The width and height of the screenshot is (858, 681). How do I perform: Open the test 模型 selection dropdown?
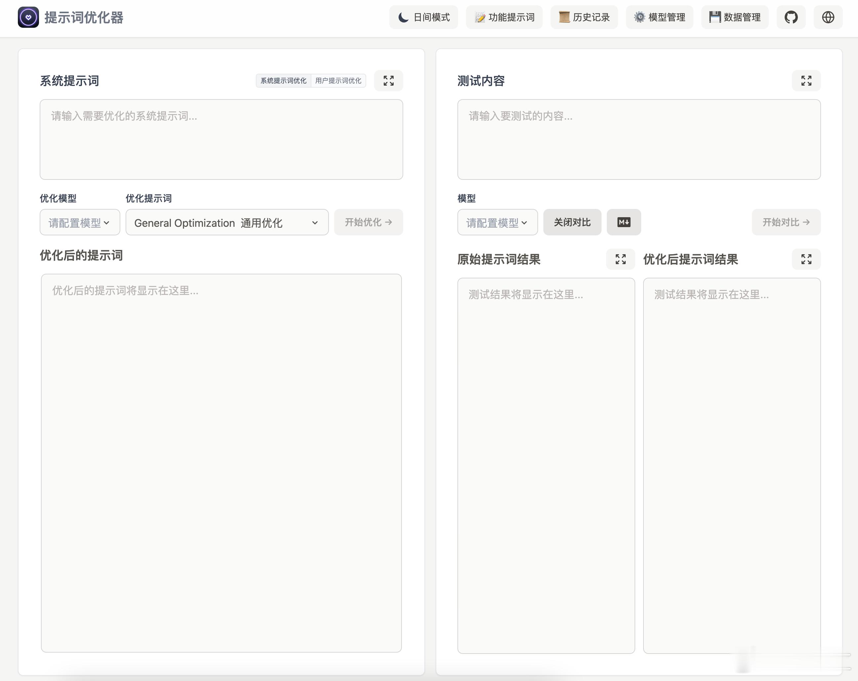pyautogui.click(x=497, y=222)
